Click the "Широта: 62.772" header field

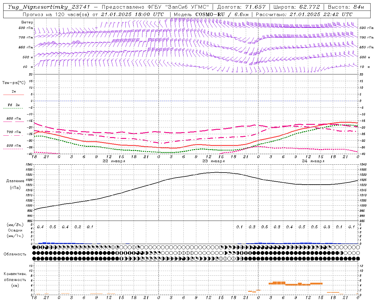296,7
